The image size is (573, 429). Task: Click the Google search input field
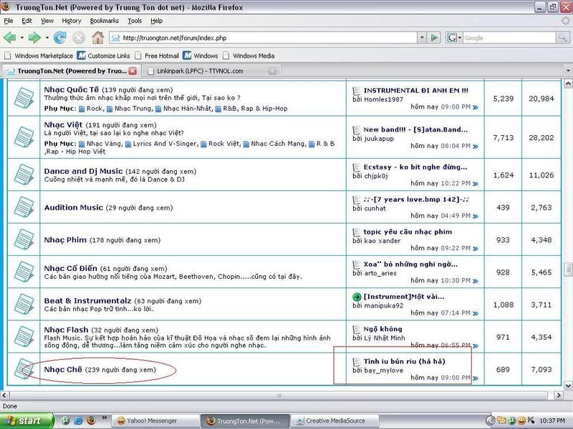pyautogui.click(x=509, y=38)
